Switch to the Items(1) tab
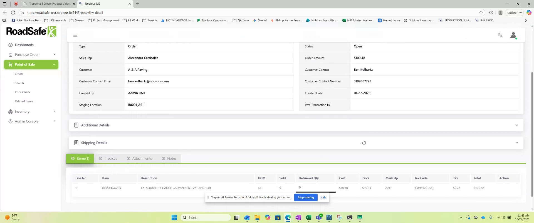This screenshot has height=223, width=534. pos(80,159)
